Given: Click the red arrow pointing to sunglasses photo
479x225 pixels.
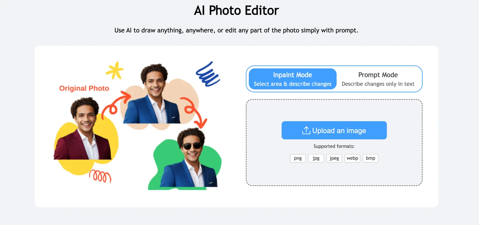Looking at the screenshot, I should click(x=195, y=112).
